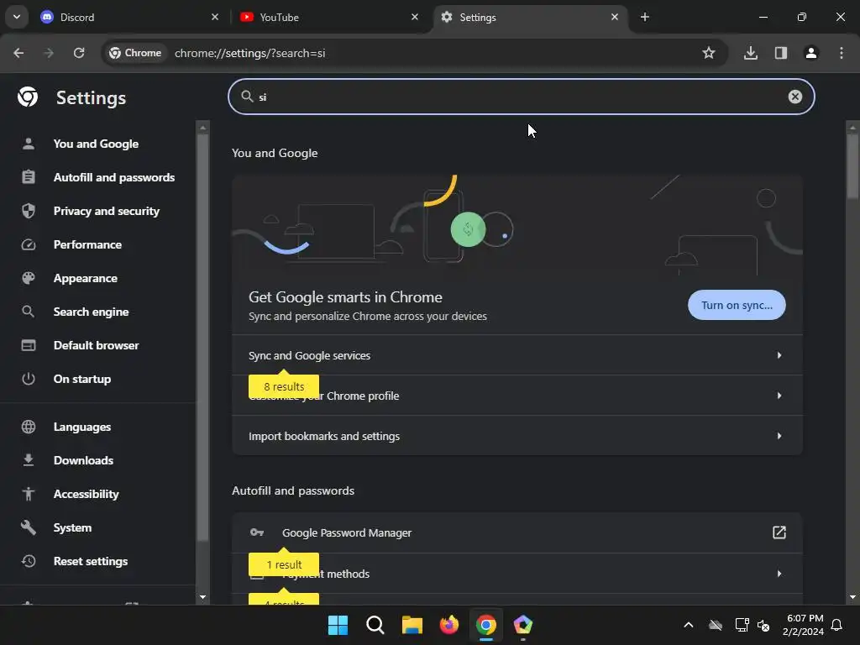Open File Explorer from the taskbar

(x=412, y=625)
